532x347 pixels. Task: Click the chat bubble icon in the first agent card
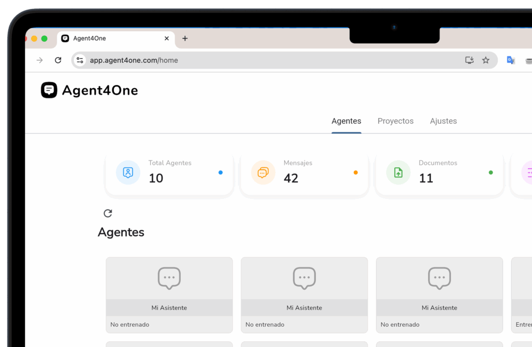coord(169,278)
